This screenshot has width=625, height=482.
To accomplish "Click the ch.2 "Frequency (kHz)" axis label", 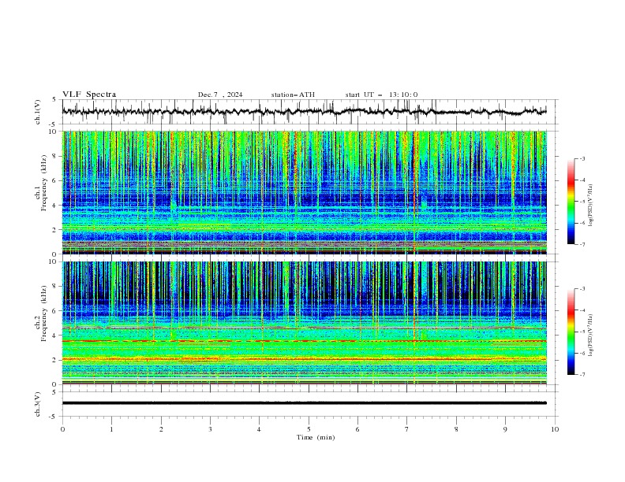I will coord(44,313).
